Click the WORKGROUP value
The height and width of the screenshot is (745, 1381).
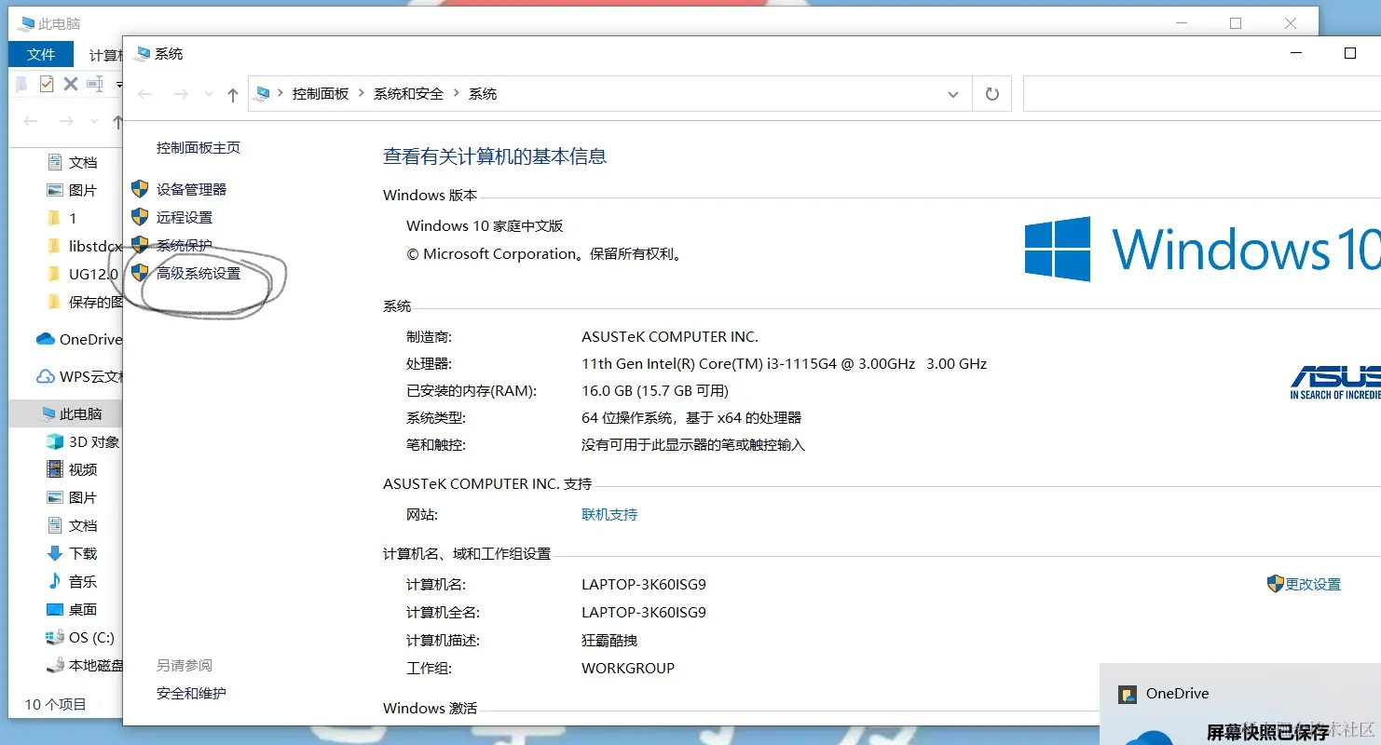(x=628, y=668)
